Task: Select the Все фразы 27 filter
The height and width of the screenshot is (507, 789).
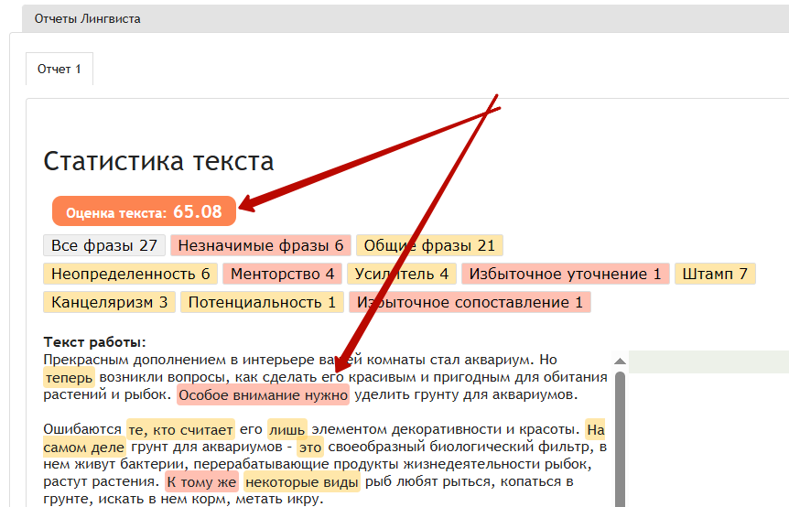Action: [x=104, y=245]
